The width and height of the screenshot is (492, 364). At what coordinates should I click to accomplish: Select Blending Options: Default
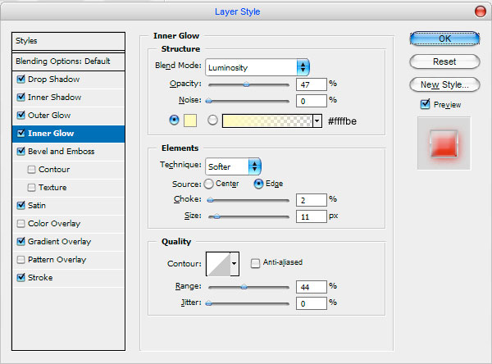click(x=68, y=61)
